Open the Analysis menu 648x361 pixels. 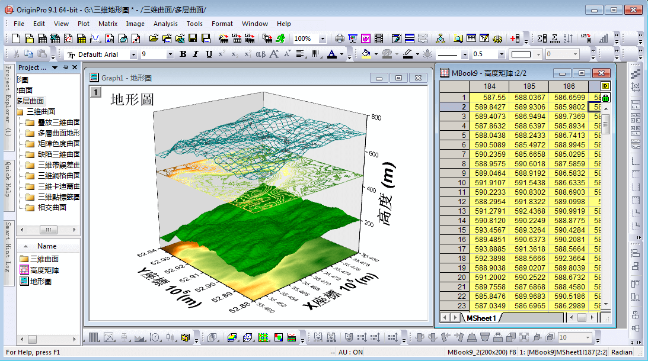[165, 24]
